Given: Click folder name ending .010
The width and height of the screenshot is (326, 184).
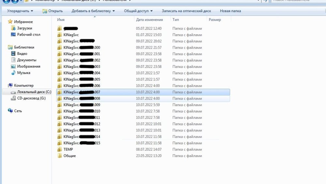Looking at the screenshot, I should coord(82,111).
